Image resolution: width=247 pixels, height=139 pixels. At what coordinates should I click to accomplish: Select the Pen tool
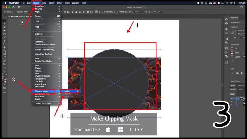(4, 27)
